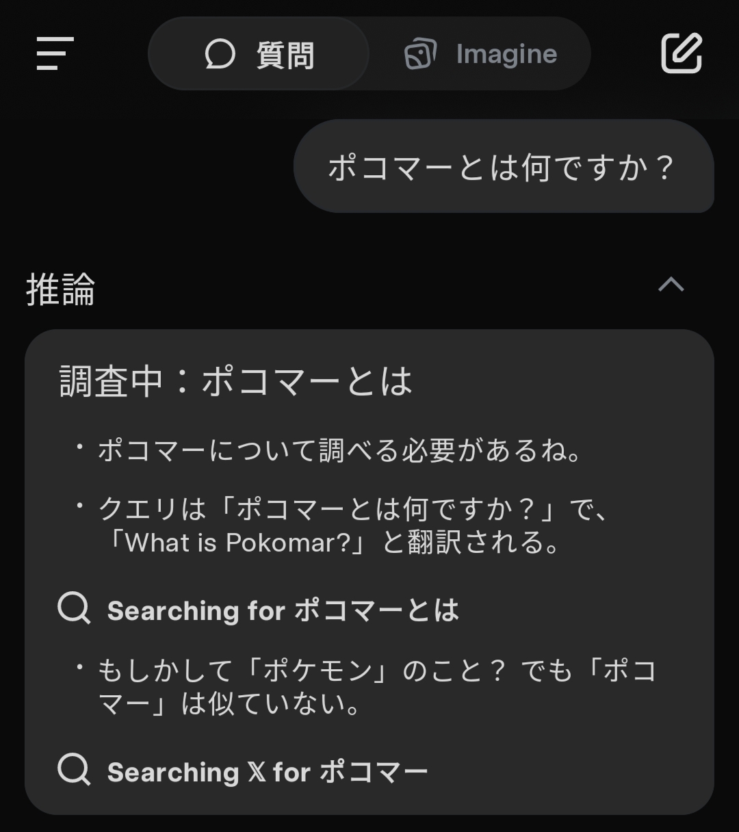Collapse the 推論 section using the chevron

click(671, 285)
